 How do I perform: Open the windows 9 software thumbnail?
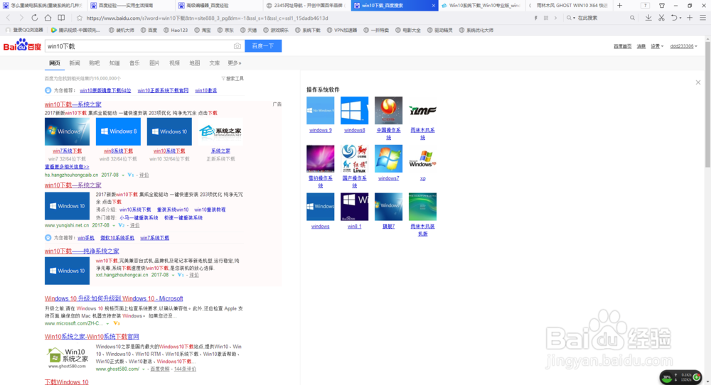pos(320,111)
